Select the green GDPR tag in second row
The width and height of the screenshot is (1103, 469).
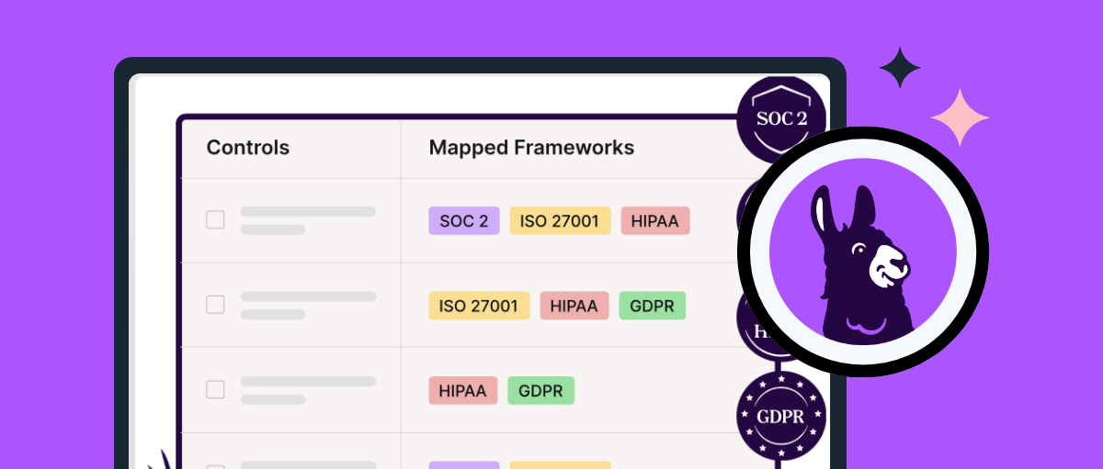(x=652, y=306)
